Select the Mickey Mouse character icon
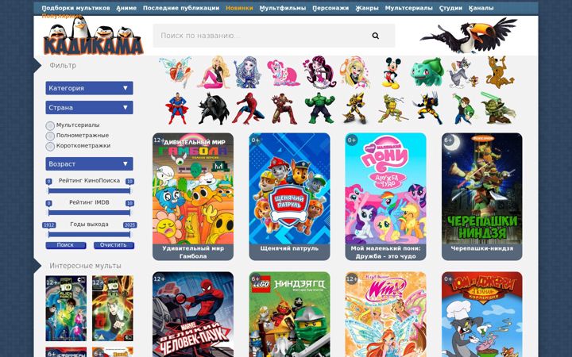The image size is (572, 357). (x=392, y=73)
